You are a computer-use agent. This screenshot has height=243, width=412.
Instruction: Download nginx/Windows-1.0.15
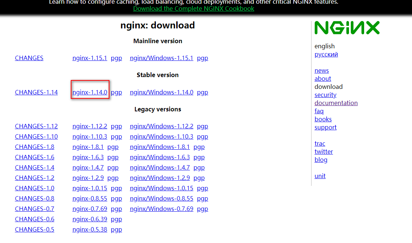click(162, 188)
